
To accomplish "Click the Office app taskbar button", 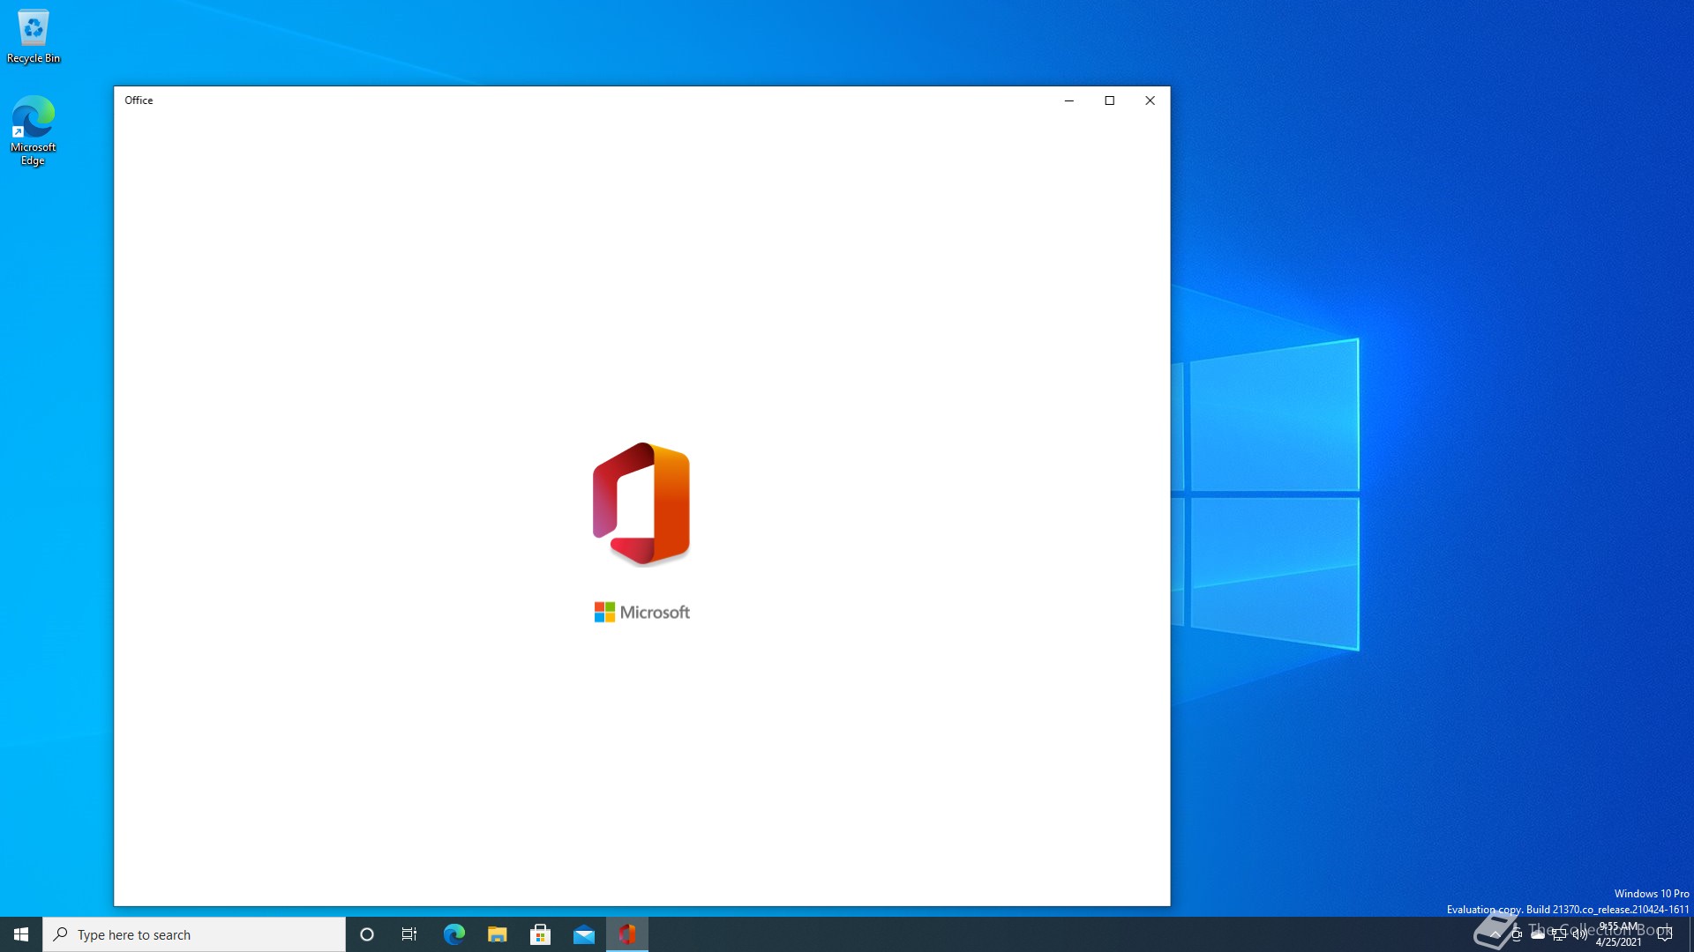I will click(626, 934).
